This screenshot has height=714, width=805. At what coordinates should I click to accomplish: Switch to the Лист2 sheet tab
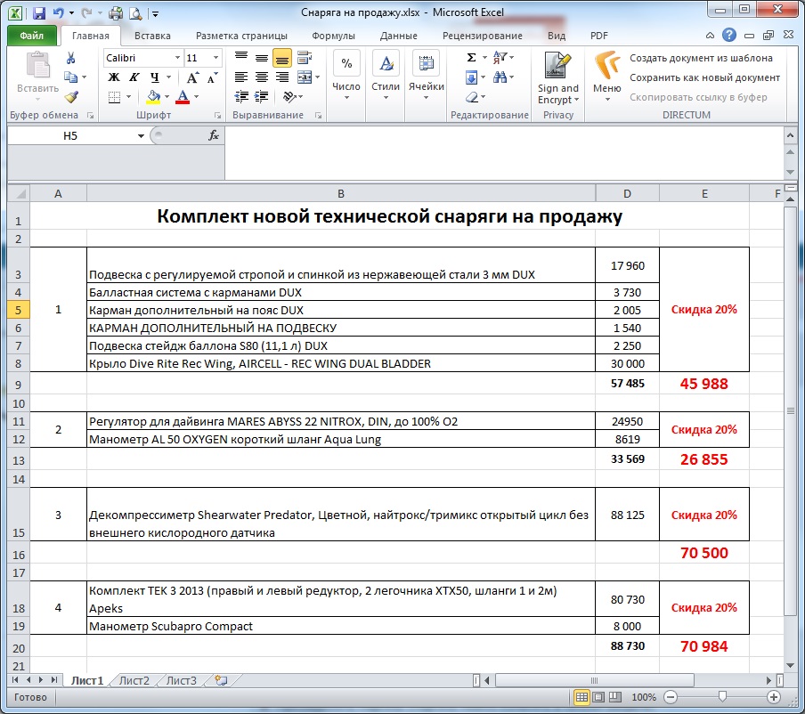tap(134, 681)
